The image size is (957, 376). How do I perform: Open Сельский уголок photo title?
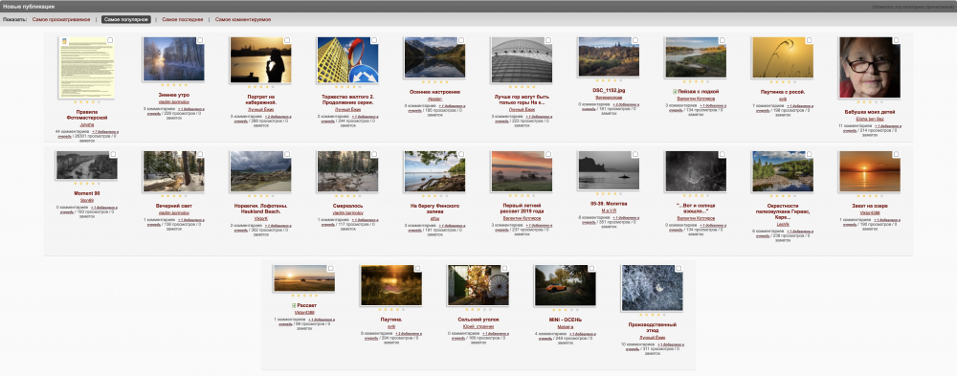tap(478, 320)
